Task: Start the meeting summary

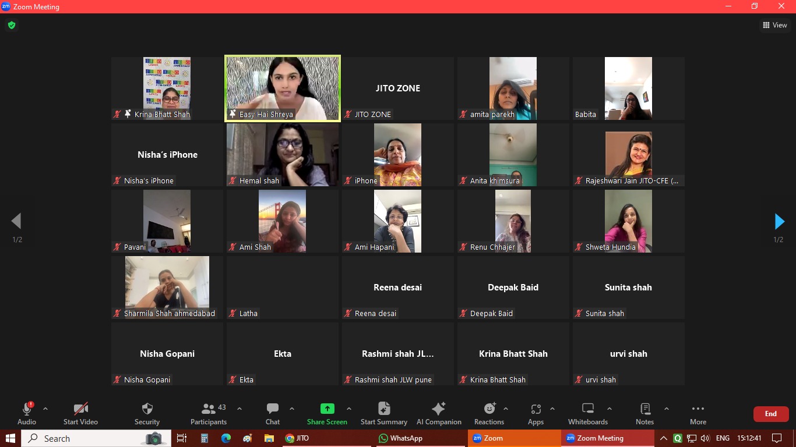Action: click(383, 409)
